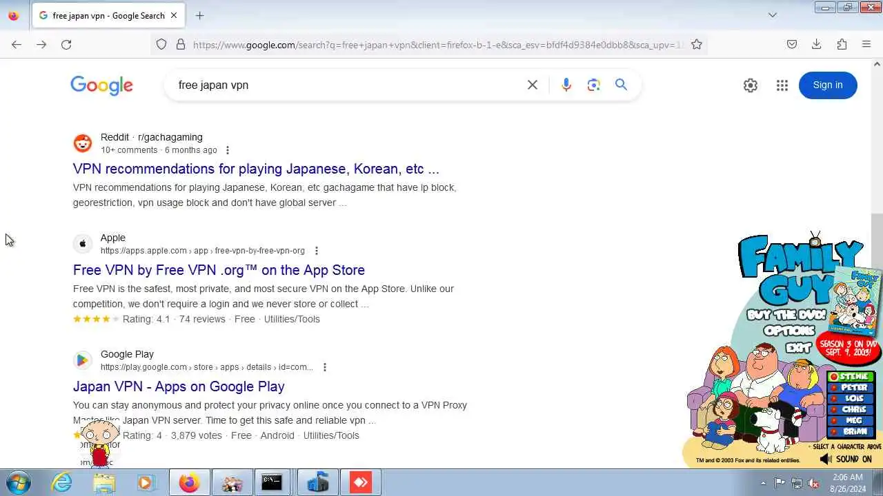The image size is (883, 496).
Task: Select Chris in the character list
Action: [x=851, y=410]
